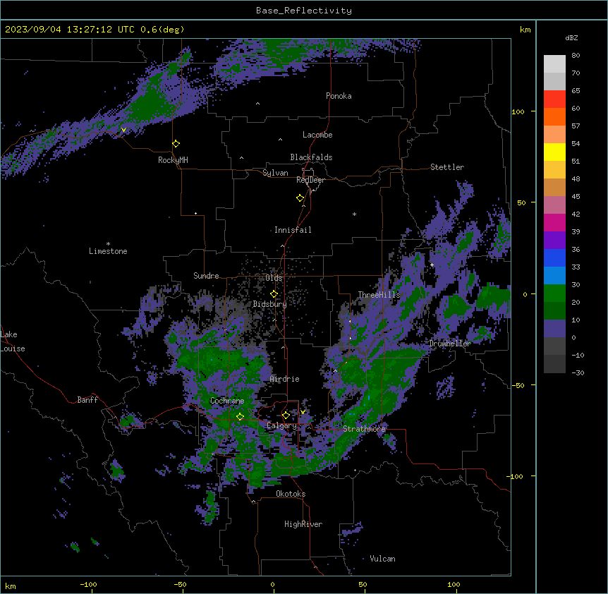Screen dimensions: 608x594
Task: Click the Vulcan label
Action: (382, 559)
